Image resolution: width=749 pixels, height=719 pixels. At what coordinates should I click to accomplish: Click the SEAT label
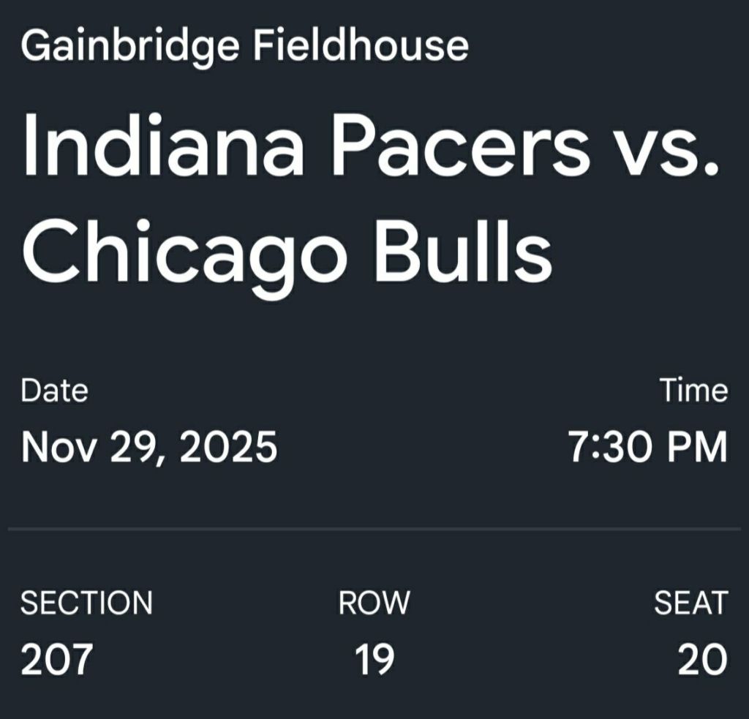(690, 603)
